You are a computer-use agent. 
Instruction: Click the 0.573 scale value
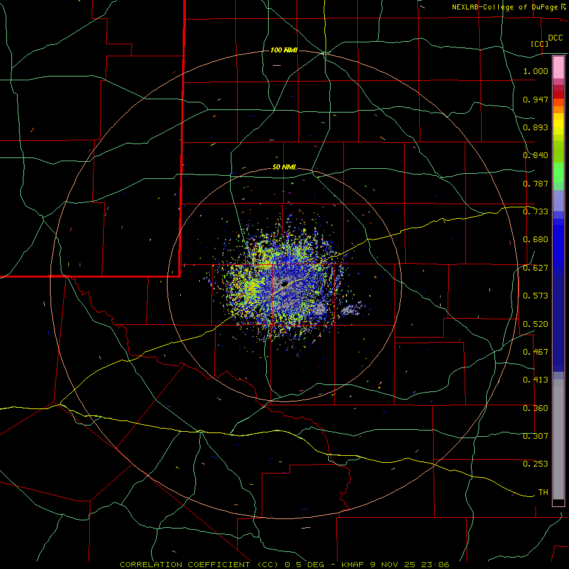tap(535, 296)
